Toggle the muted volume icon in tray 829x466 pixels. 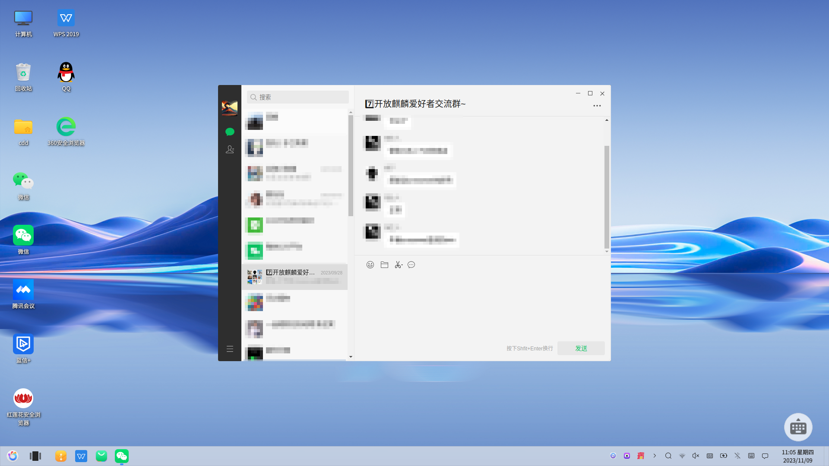696,456
